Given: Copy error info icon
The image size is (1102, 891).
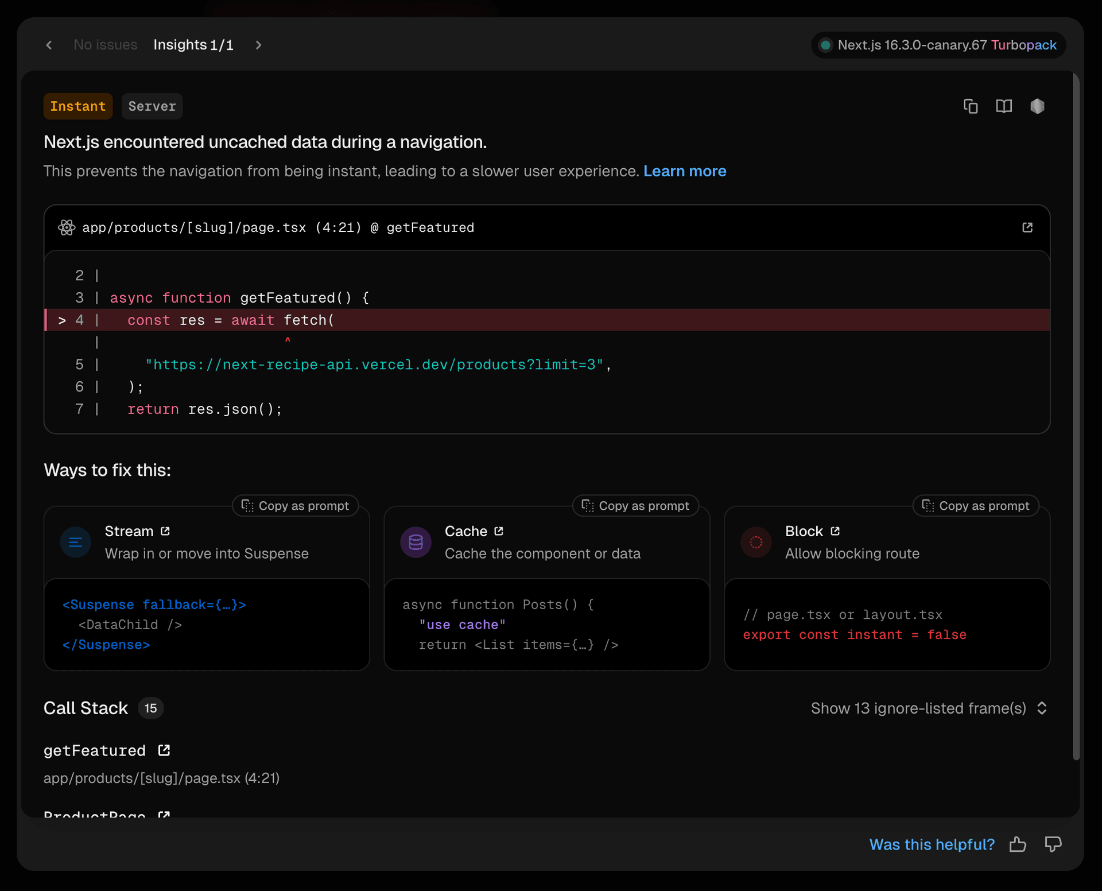Looking at the screenshot, I should [x=971, y=106].
